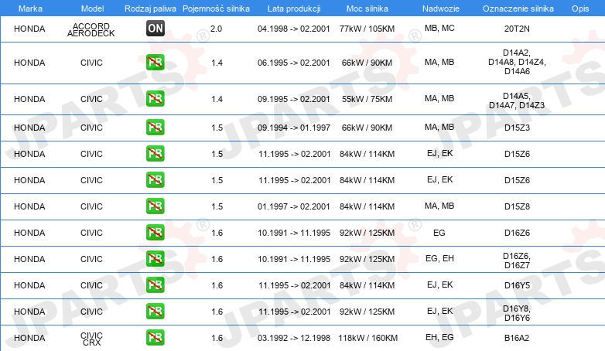Click the date range 09.1995 -> 02.2001

[294, 99]
